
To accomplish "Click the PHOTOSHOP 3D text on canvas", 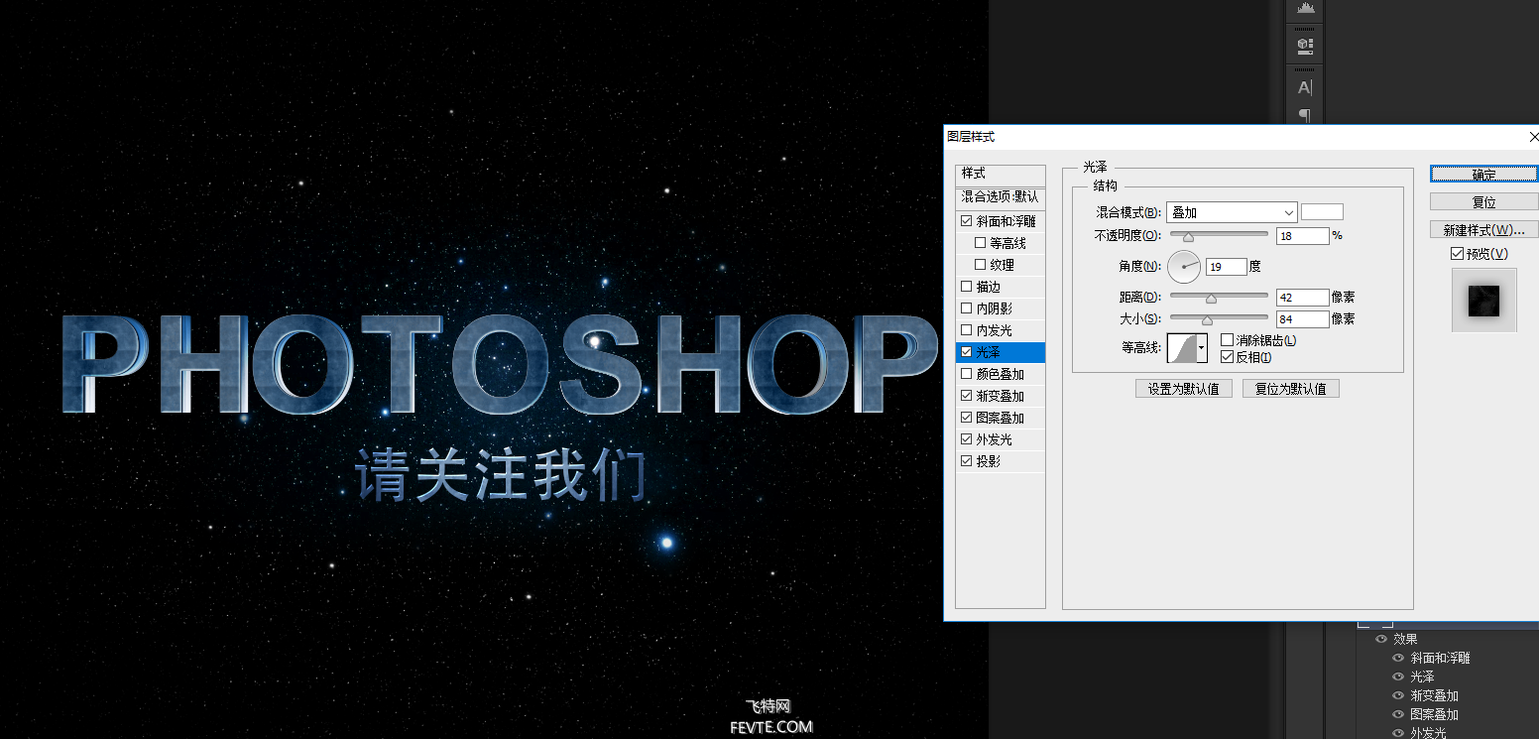I will coord(500,363).
